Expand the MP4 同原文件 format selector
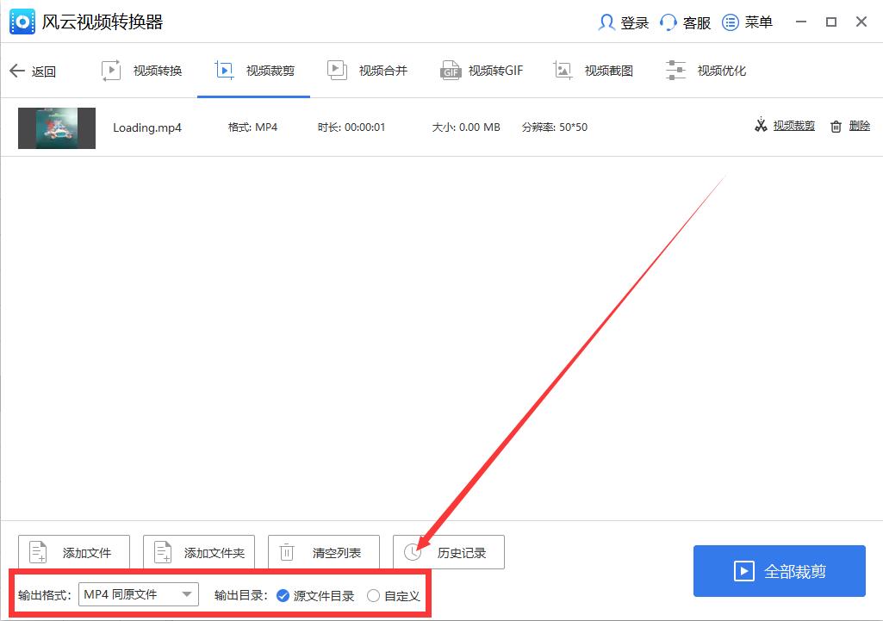The height and width of the screenshot is (621, 883). point(186,593)
